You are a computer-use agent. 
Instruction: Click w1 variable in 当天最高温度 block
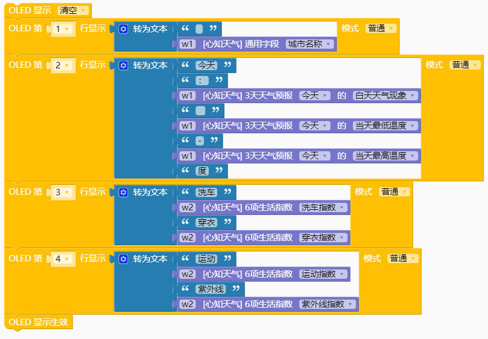187,156
